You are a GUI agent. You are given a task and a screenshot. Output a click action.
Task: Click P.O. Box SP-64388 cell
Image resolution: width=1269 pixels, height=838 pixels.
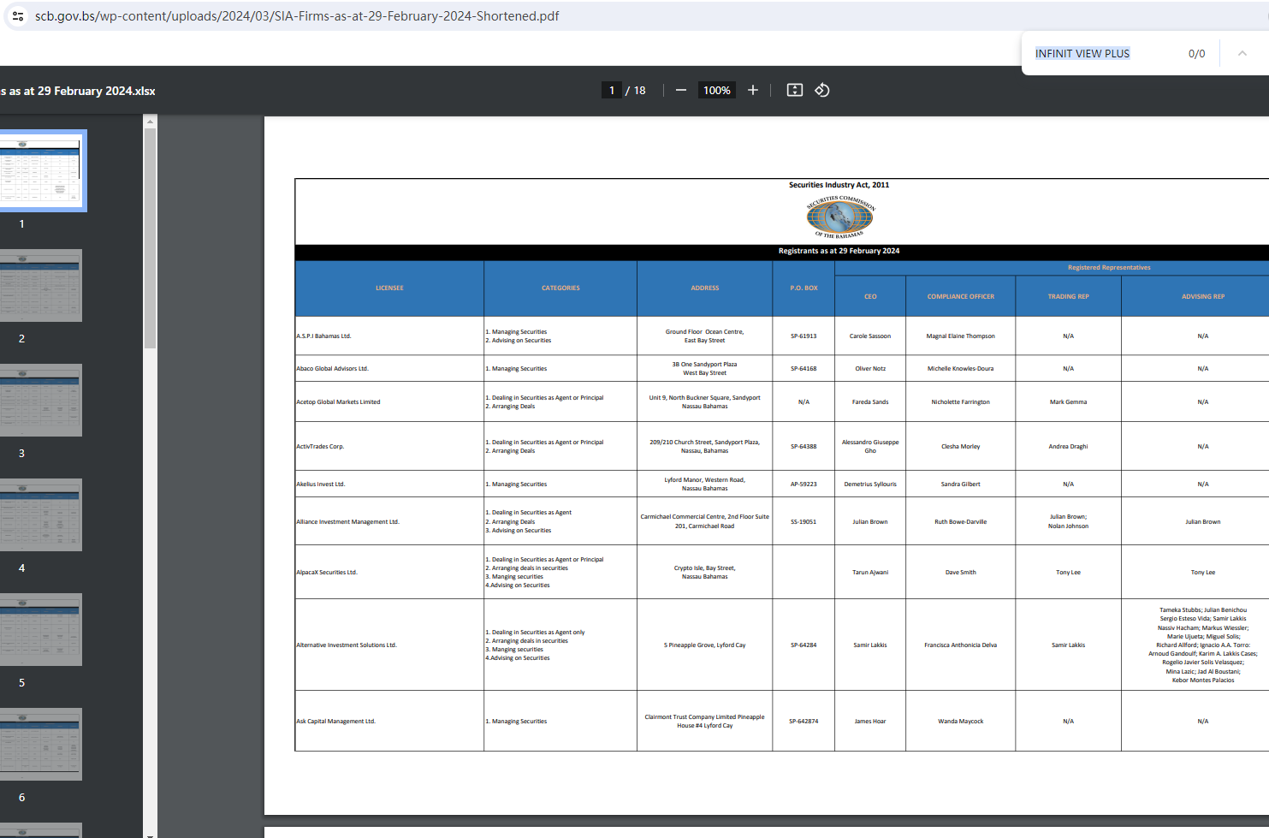coord(804,447)
